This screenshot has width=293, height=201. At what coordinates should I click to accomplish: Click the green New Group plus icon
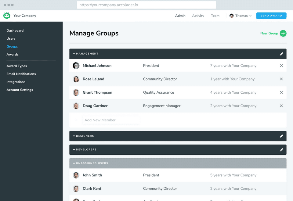[283, 34]
